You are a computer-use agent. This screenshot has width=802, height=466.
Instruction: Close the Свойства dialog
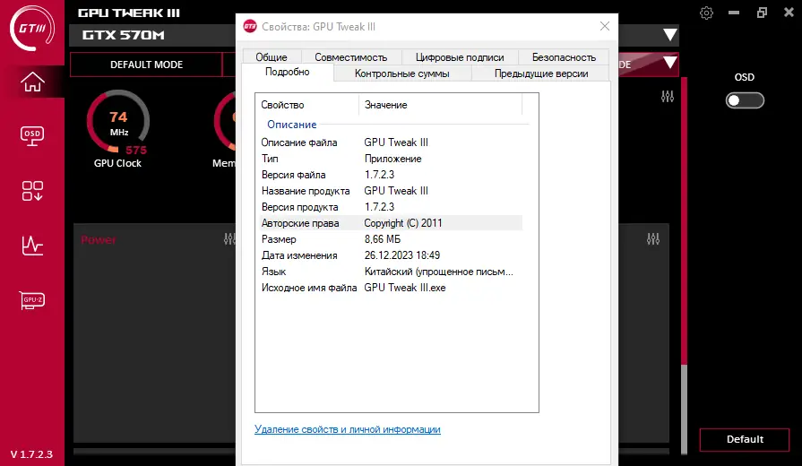(605, 26)
